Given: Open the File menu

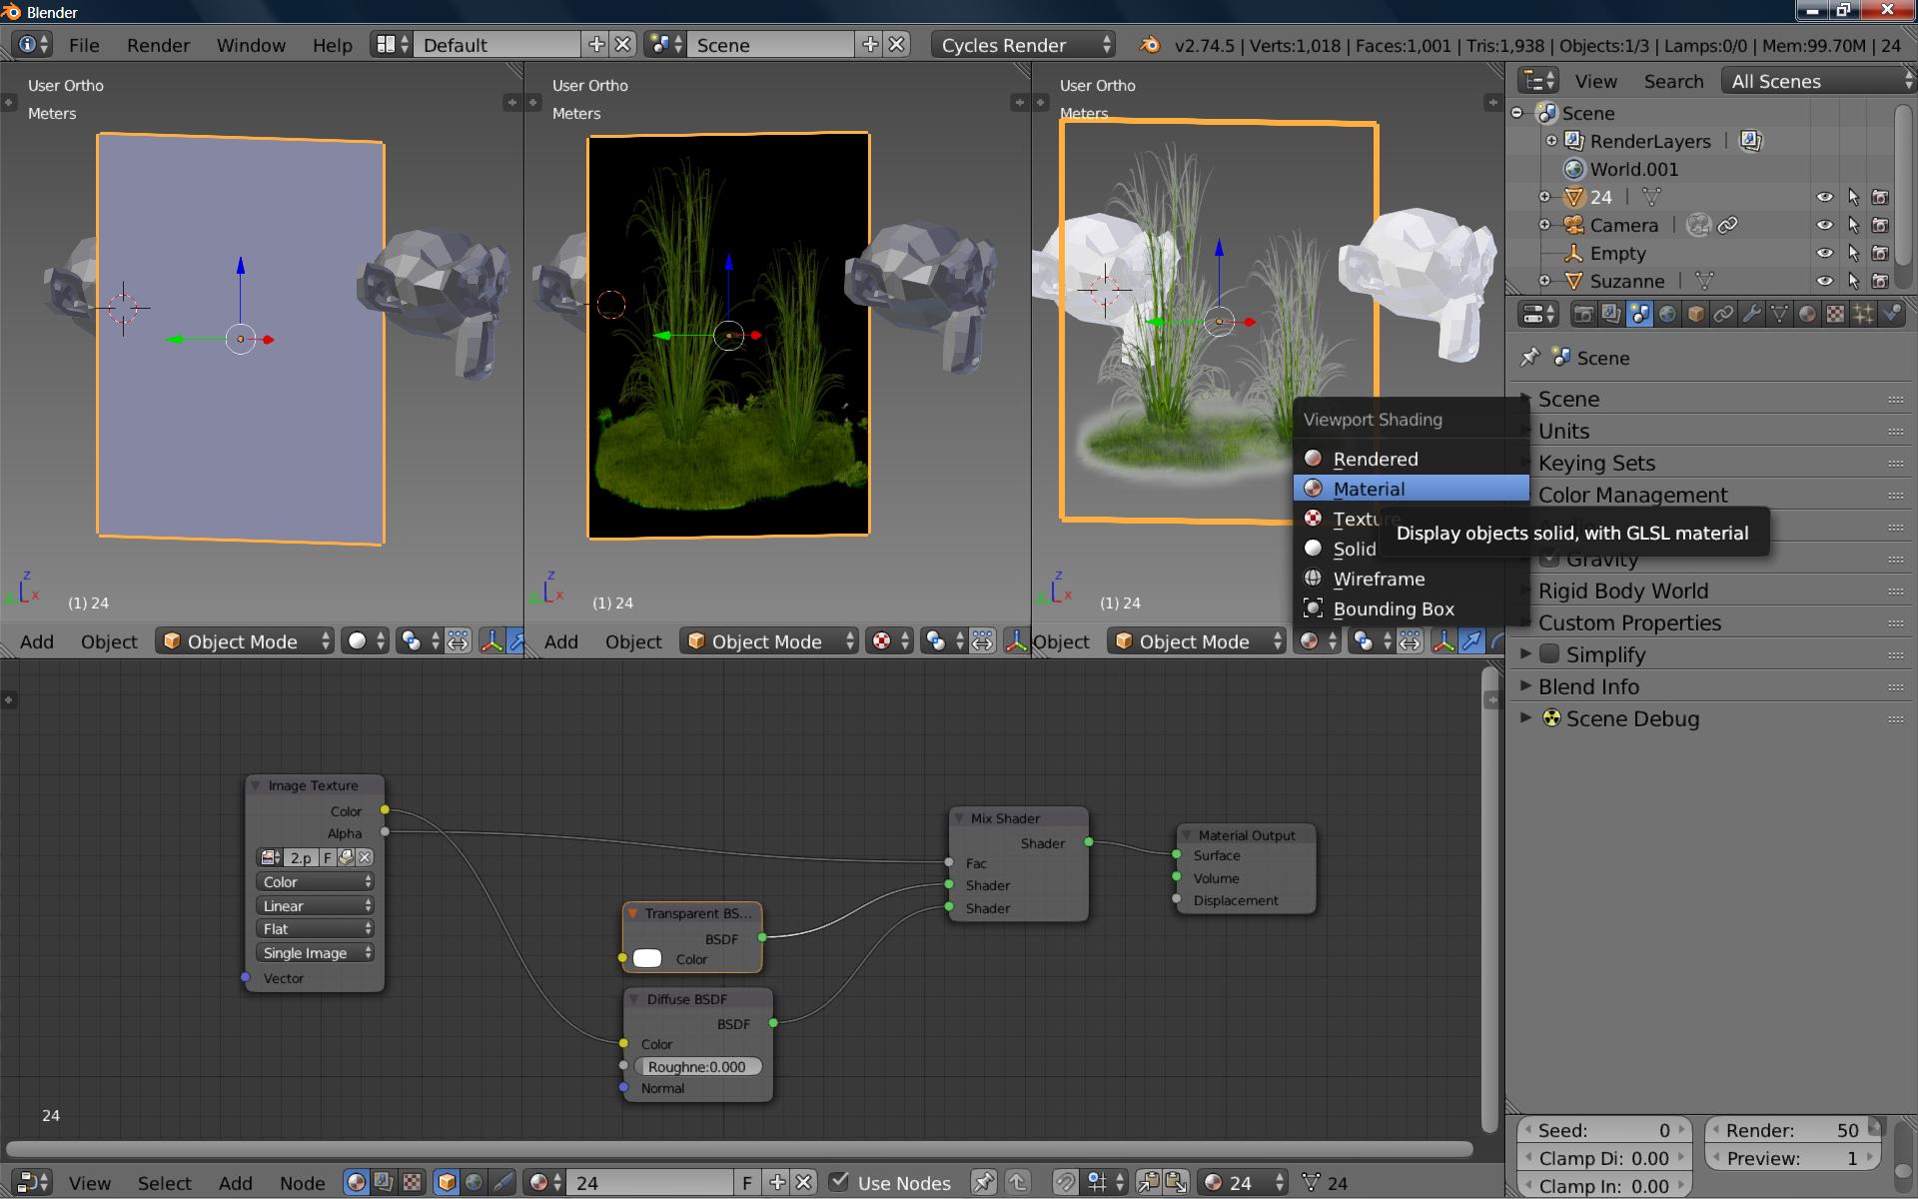Looking at the screenshot, I should (84, 45).
